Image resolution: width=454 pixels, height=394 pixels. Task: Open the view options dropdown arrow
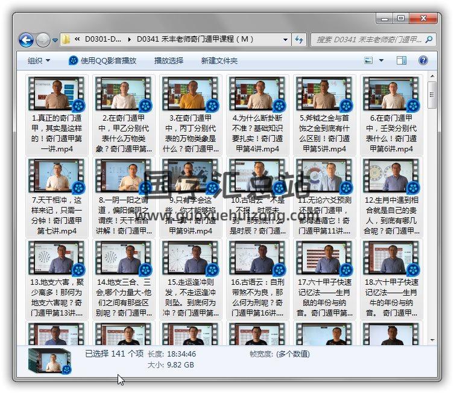382,61
